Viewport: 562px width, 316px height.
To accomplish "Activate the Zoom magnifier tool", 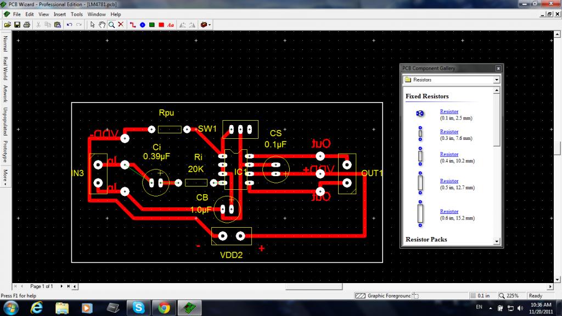I will [111, 25].
